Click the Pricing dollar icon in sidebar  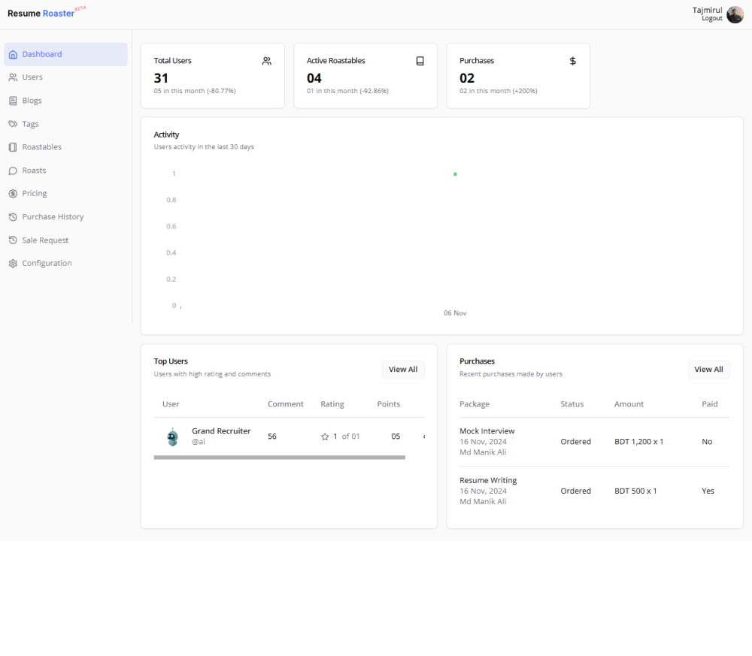tap(13, 194)
